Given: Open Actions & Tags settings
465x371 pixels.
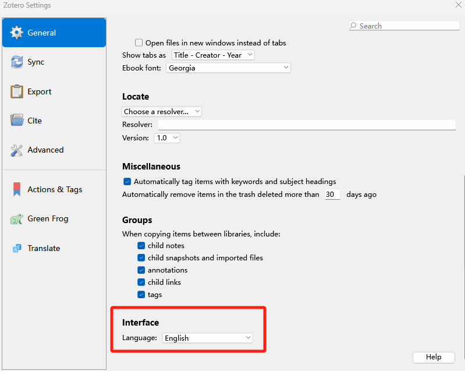Looking at the screenshot, I should point(54,189).
